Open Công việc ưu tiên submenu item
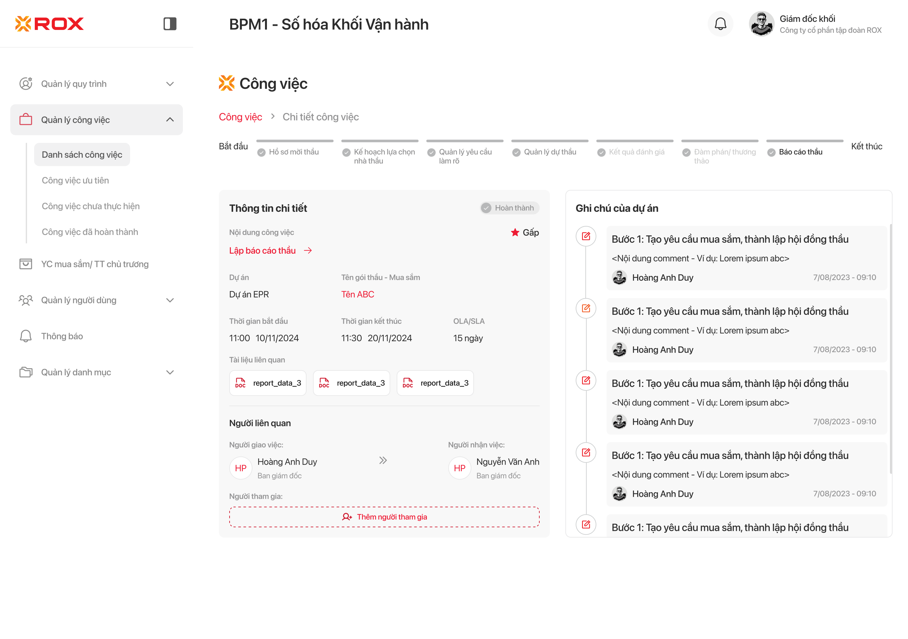Screen dimensions: 908x639 [75, 180]
